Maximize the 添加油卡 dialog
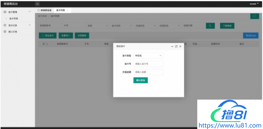Screen dimensions: 263x129 pyautogui.click(x=176, y=46)
